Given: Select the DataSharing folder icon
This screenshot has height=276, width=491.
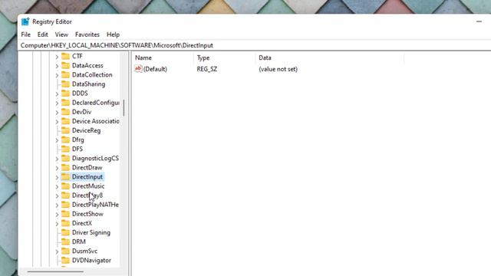Looking at the screenshot, I should (65, 84).
